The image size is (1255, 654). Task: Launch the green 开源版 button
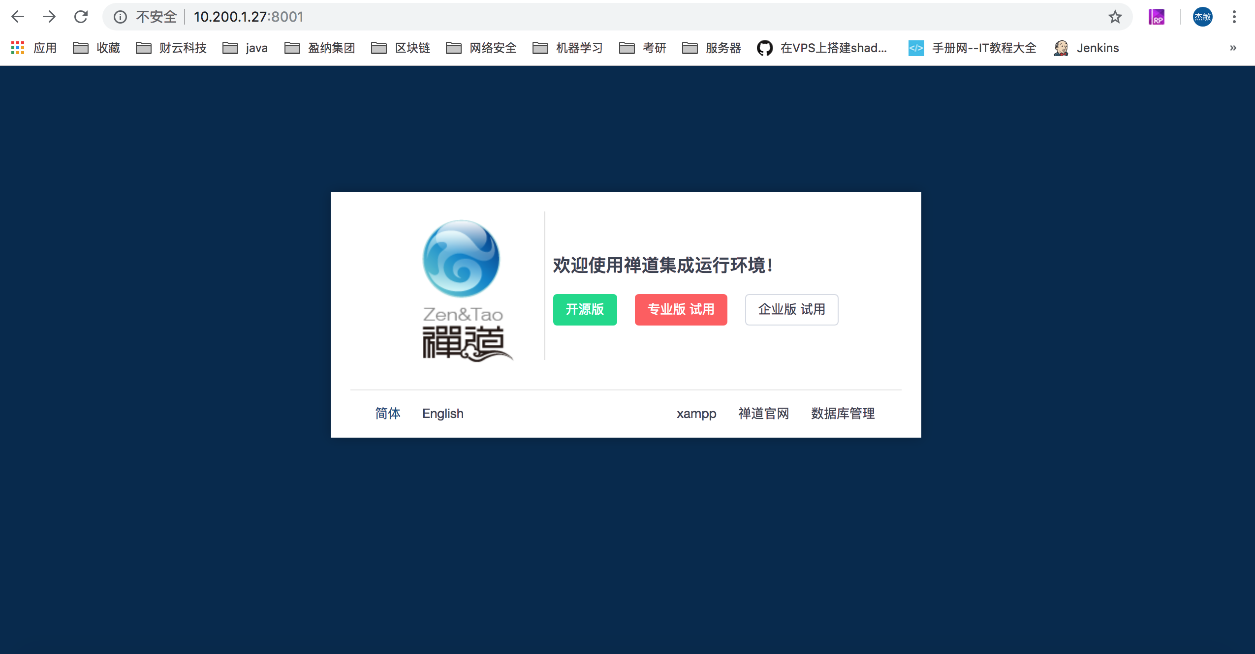click(585, 309)
